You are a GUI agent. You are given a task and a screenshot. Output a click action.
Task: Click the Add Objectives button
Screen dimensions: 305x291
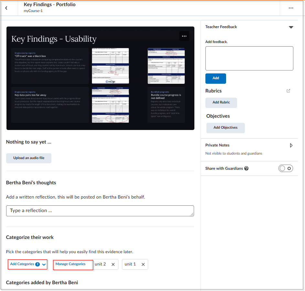(x=225, y=128)
